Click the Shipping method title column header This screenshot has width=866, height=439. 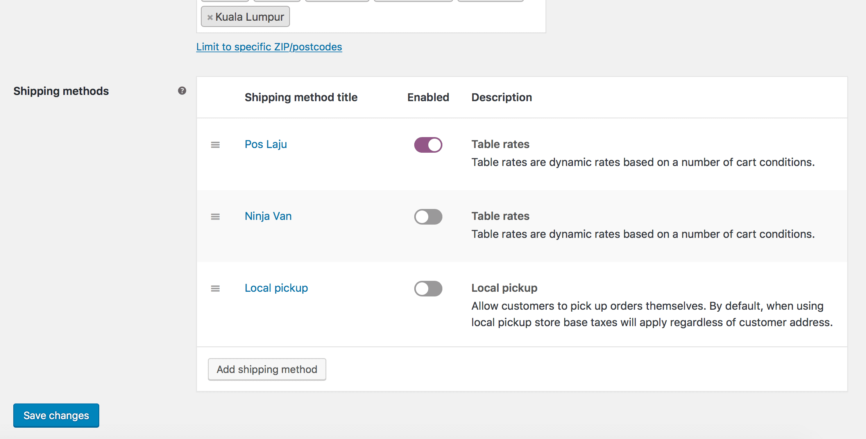pos(301,97)
